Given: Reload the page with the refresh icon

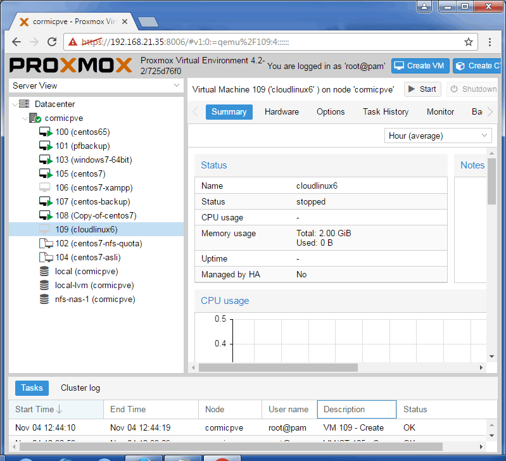Looking at the screenshot, I should coord(52,42).
